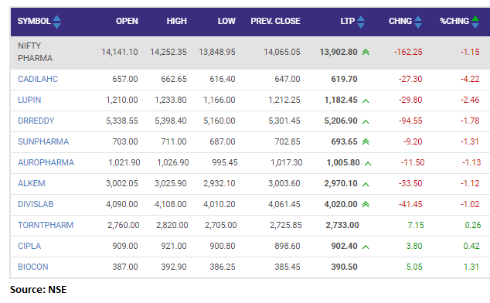Click double up-arrow beside DIVISLAB LTP

(366, 205)
